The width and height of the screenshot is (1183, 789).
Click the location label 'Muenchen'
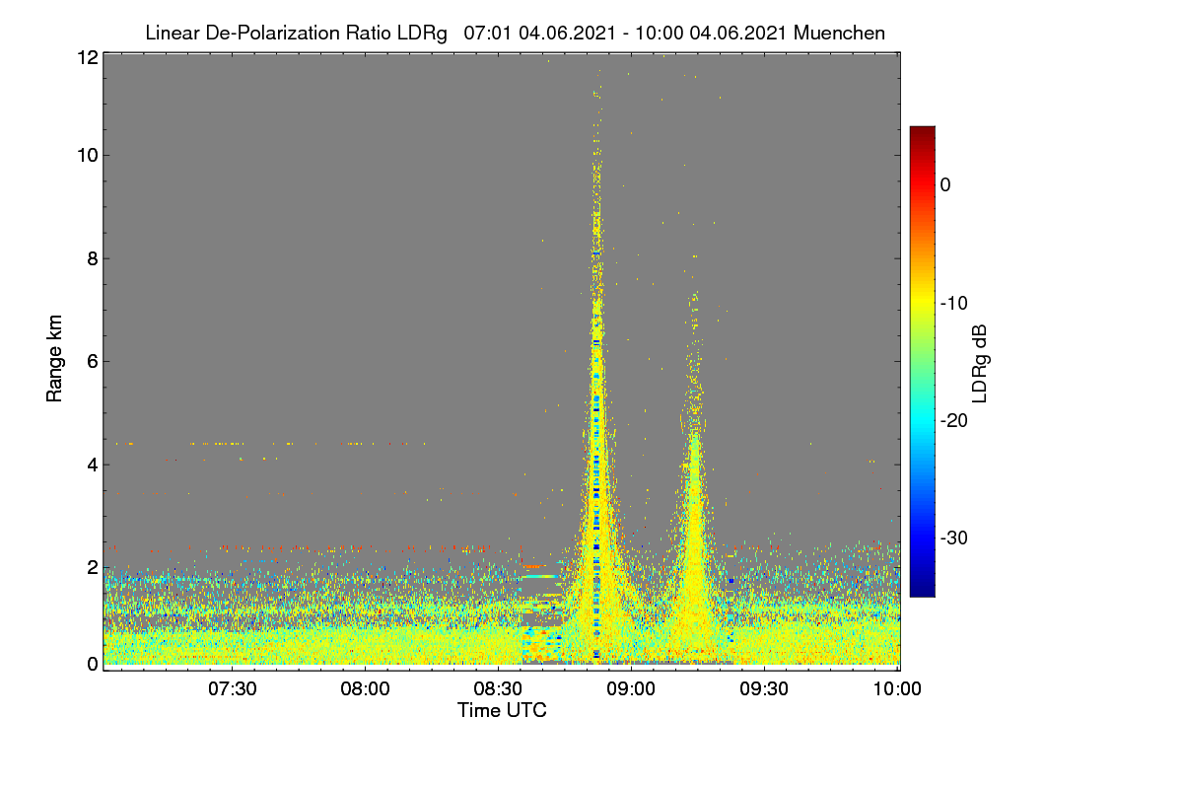[839, 34]
